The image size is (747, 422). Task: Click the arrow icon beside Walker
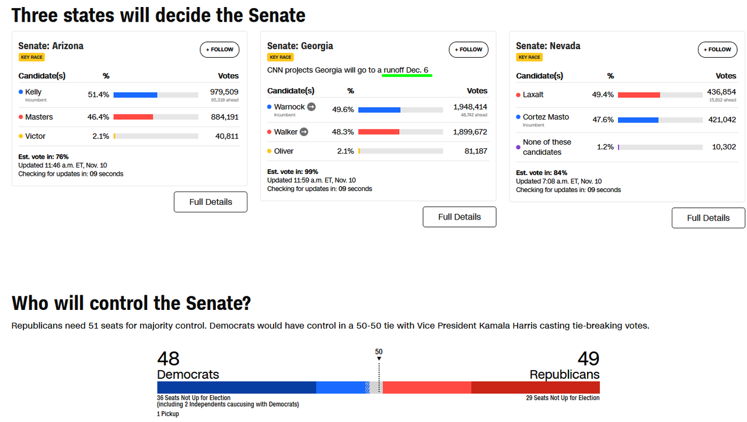[x=303, y=132]
